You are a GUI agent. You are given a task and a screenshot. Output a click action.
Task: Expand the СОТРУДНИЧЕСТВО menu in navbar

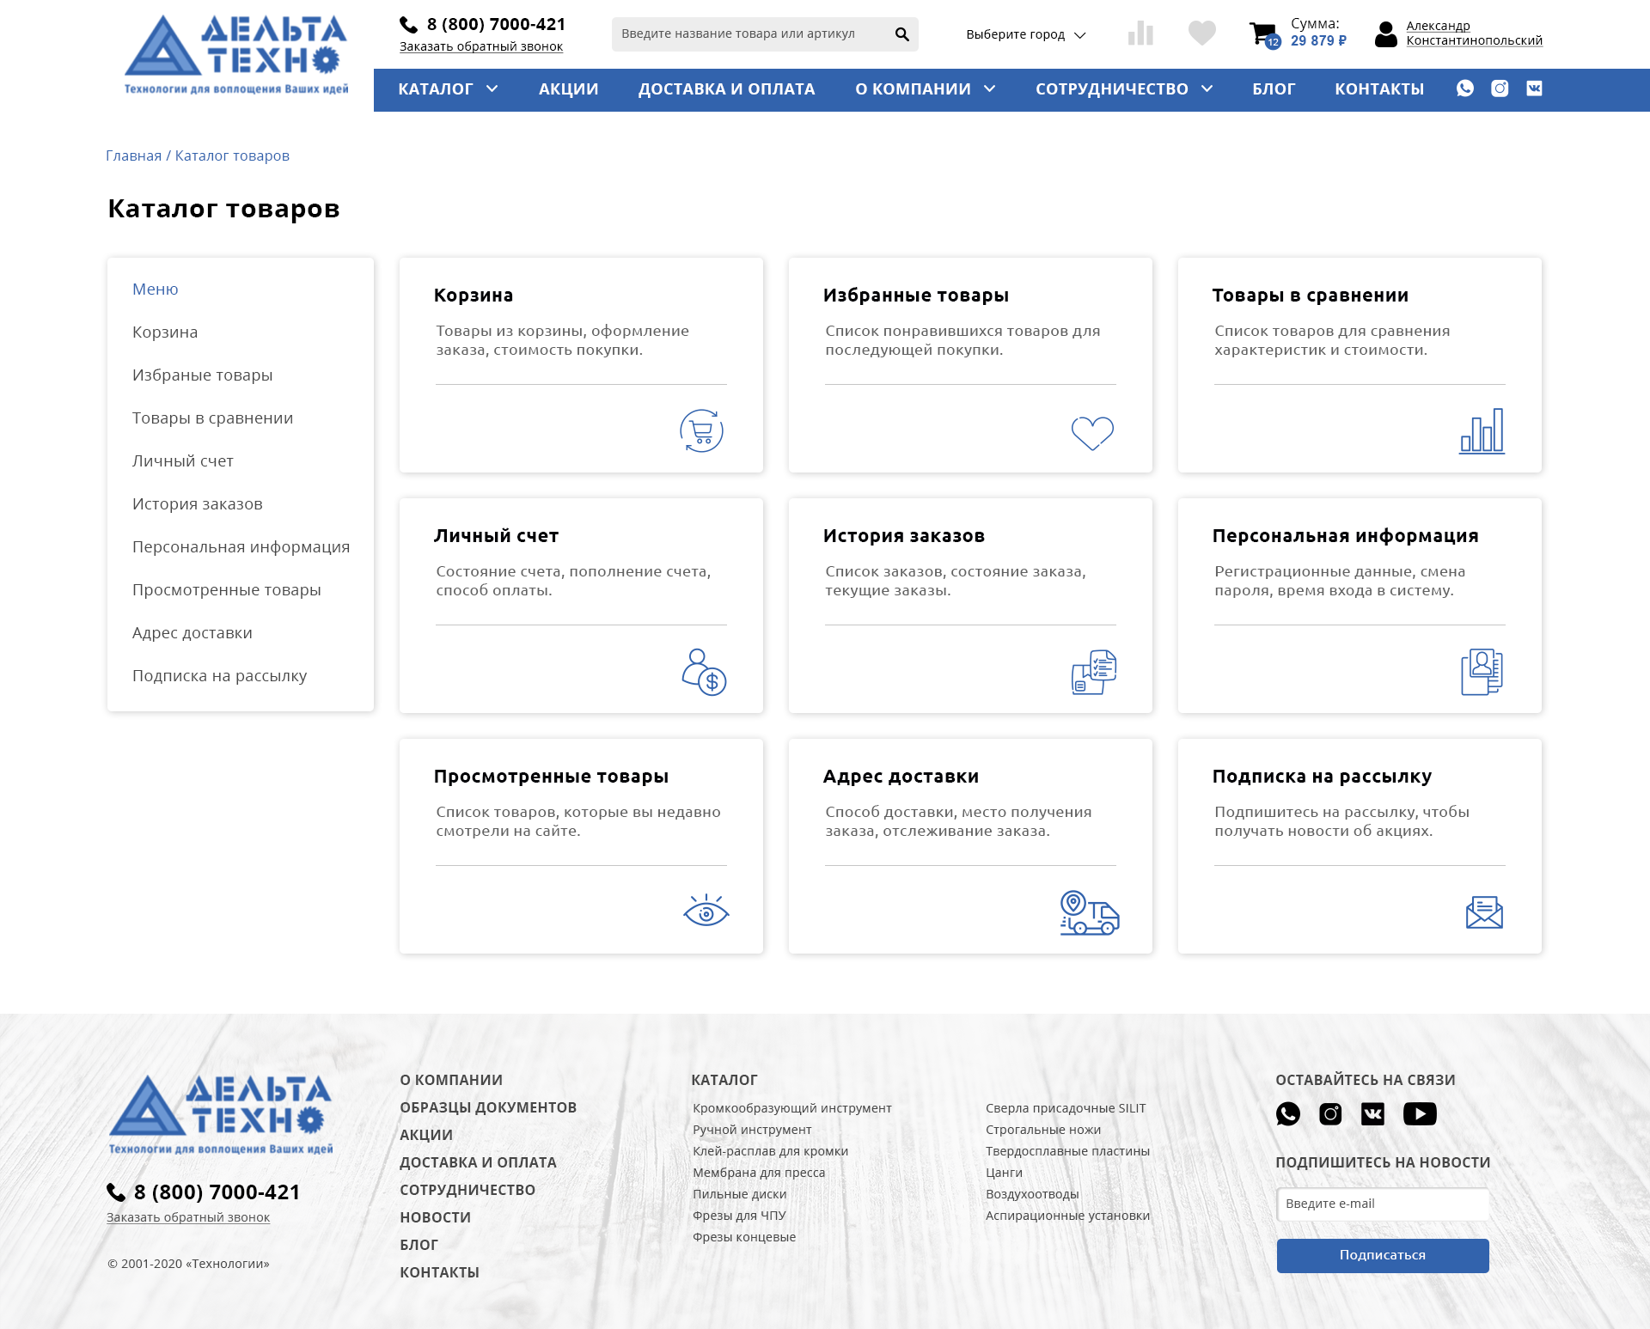(1124, 89)
